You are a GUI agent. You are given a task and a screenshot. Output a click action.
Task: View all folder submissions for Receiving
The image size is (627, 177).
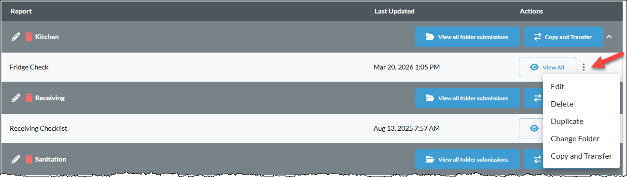467,98
